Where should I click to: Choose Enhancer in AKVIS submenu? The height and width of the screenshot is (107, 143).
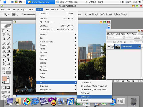[94, 97]
